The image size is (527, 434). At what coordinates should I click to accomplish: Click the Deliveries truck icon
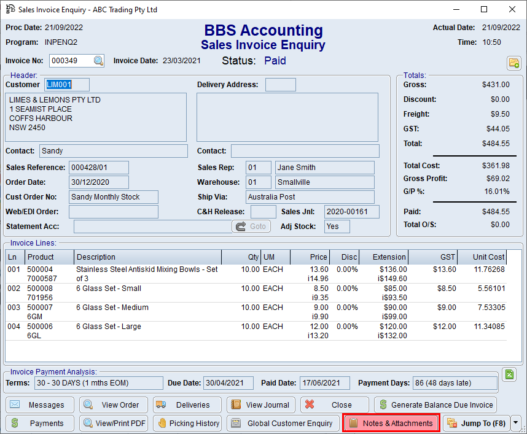[158, 405]
